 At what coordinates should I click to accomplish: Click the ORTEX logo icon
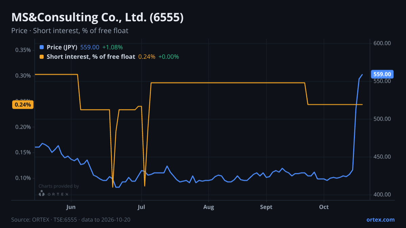(x=42, y=194)
